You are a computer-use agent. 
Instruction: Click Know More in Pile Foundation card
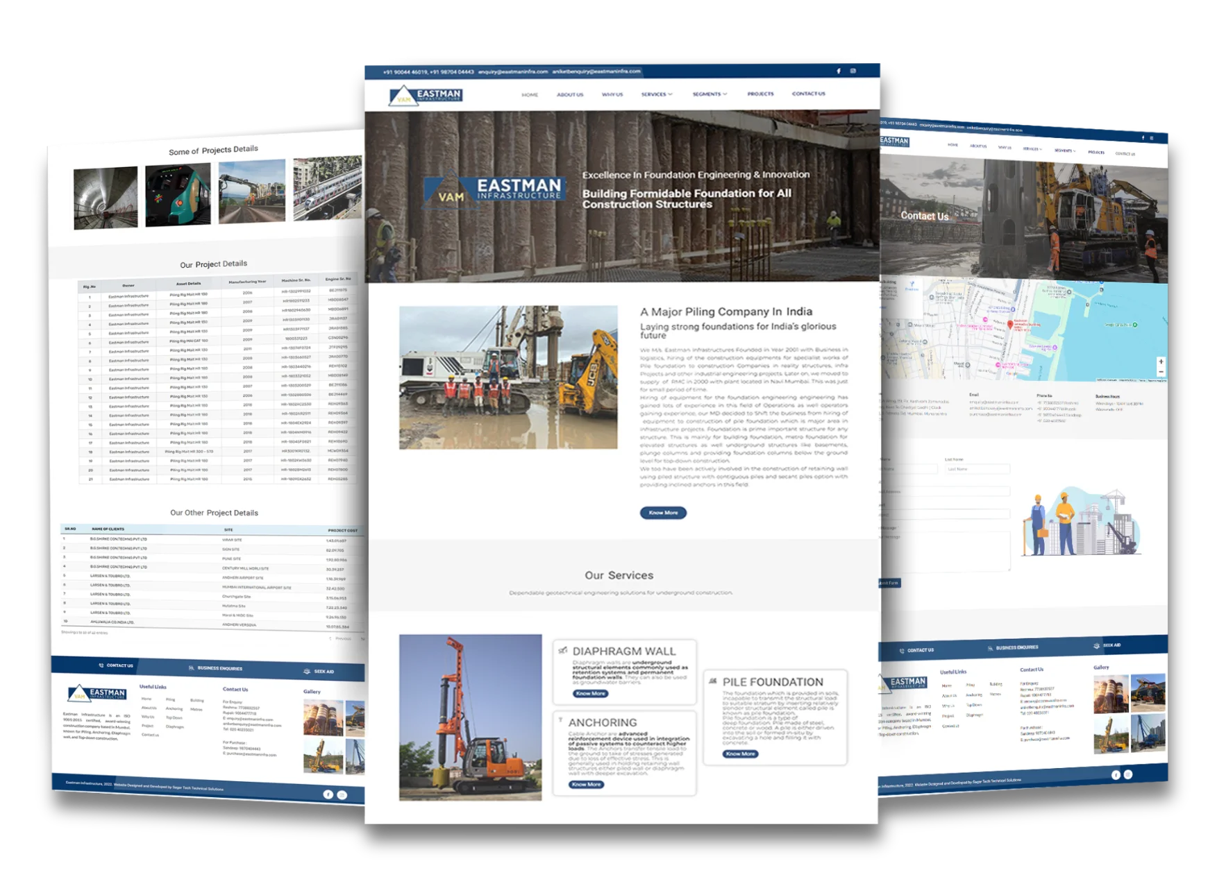coord(740,753)
